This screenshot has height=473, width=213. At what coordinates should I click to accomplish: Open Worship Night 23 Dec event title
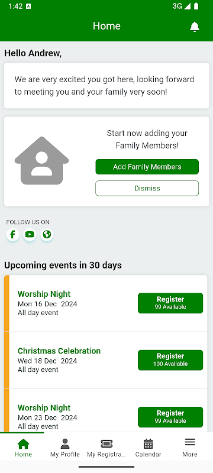(x=44, y=408)
